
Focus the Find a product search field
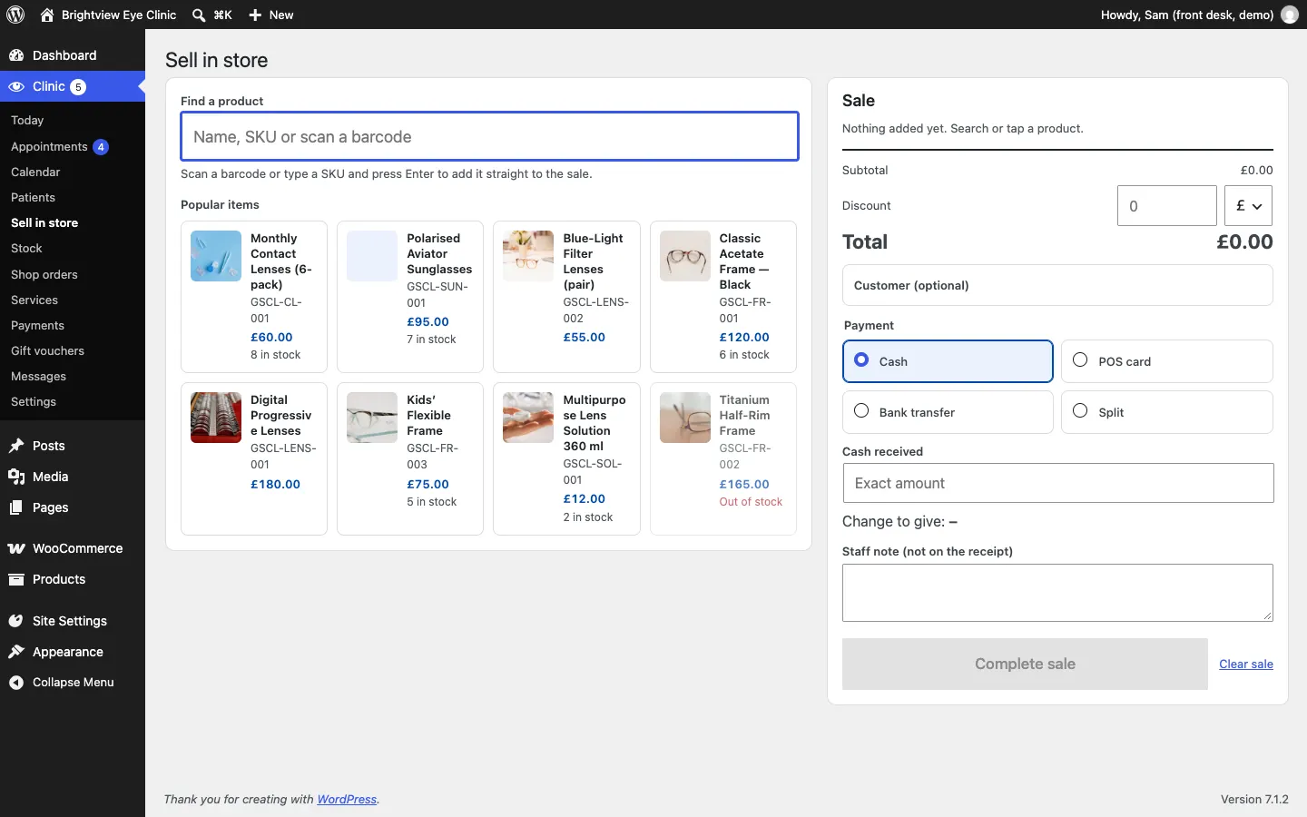pos(490,136)
